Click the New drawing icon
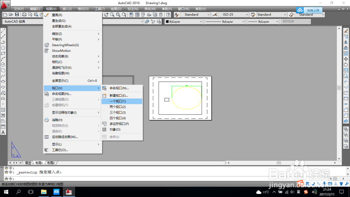 tap(5, 14)
